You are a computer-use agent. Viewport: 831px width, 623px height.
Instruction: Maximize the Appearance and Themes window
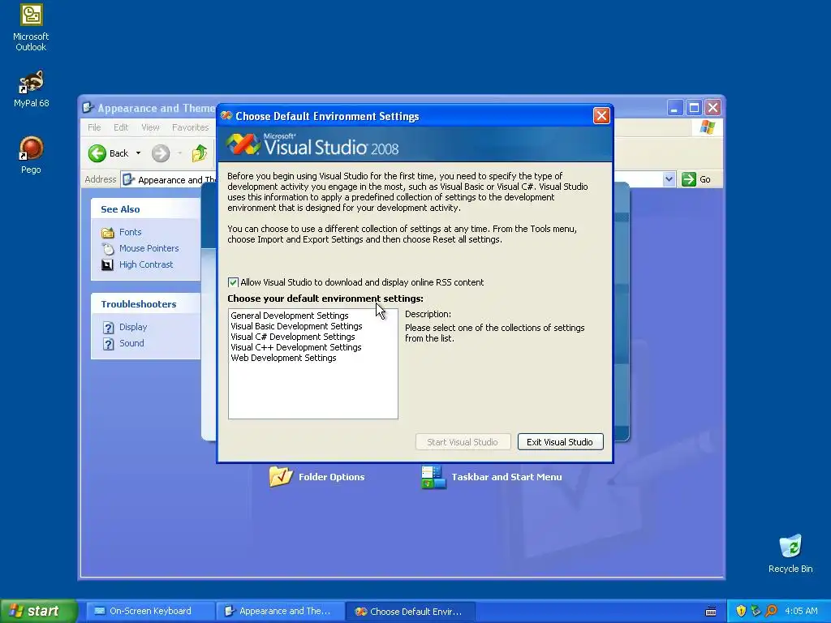click(x=694, y=108)
